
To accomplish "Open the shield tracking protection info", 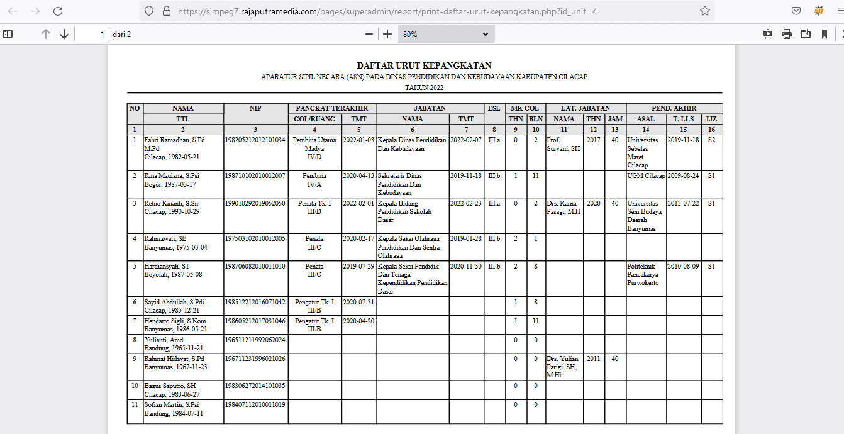I will point(149,11).
